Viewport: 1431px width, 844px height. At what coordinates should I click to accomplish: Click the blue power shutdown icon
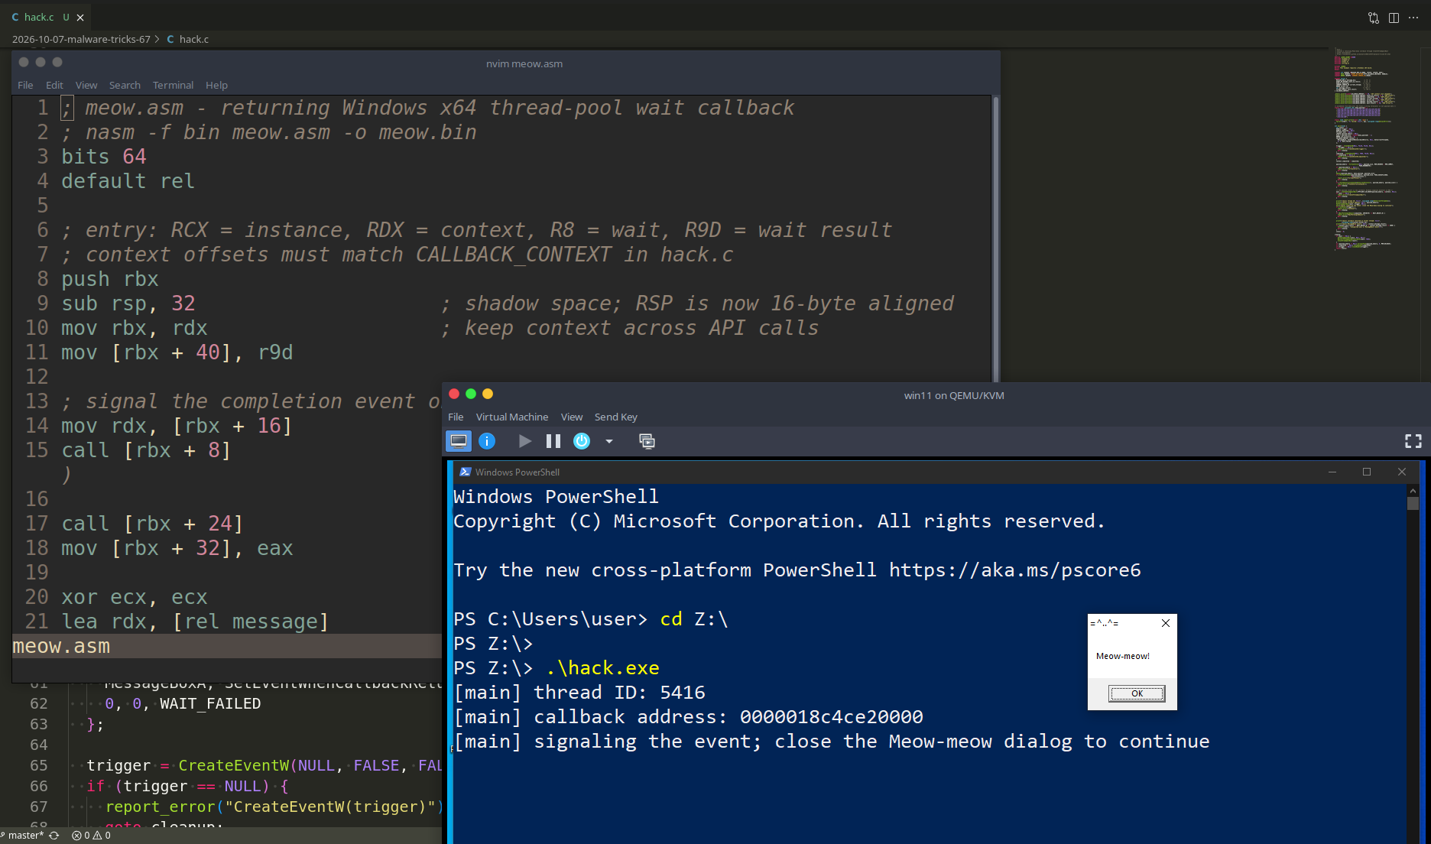click(582, 441)
